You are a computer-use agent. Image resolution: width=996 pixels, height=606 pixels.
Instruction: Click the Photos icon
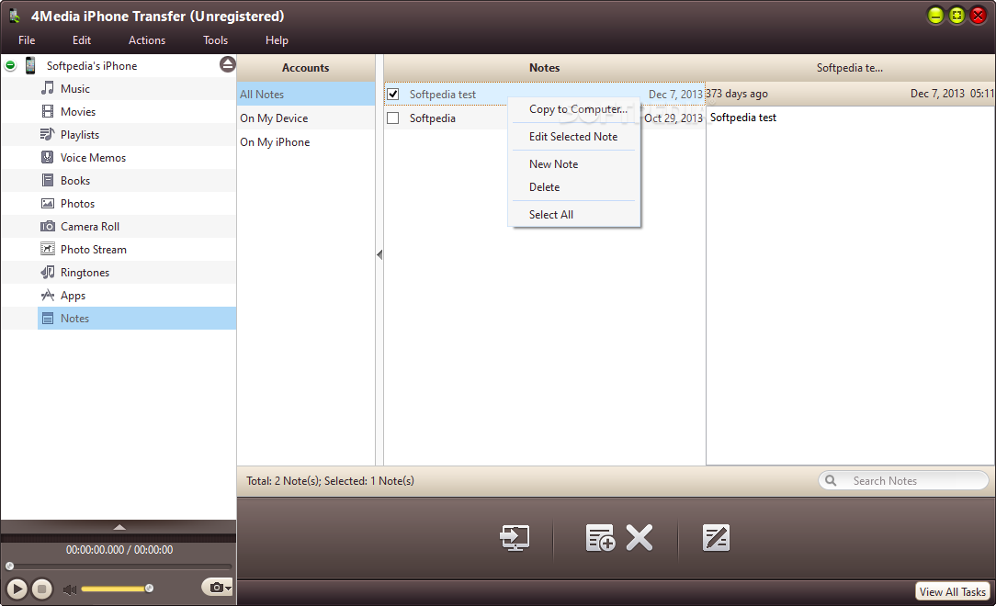tap(48, 204)
